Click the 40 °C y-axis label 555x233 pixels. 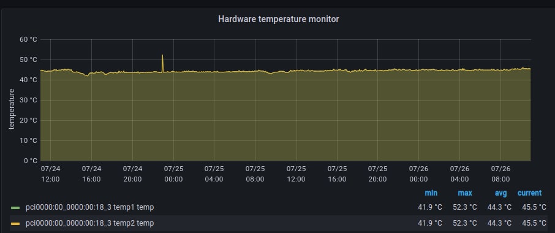point(28,80)
